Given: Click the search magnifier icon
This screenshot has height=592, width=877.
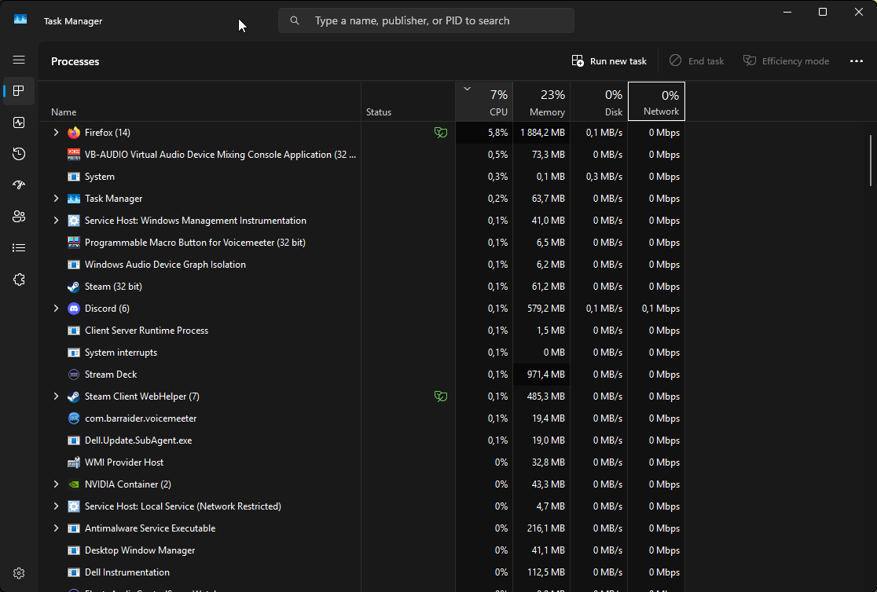Looking at the screenshot, I should [x=295, y=20].
